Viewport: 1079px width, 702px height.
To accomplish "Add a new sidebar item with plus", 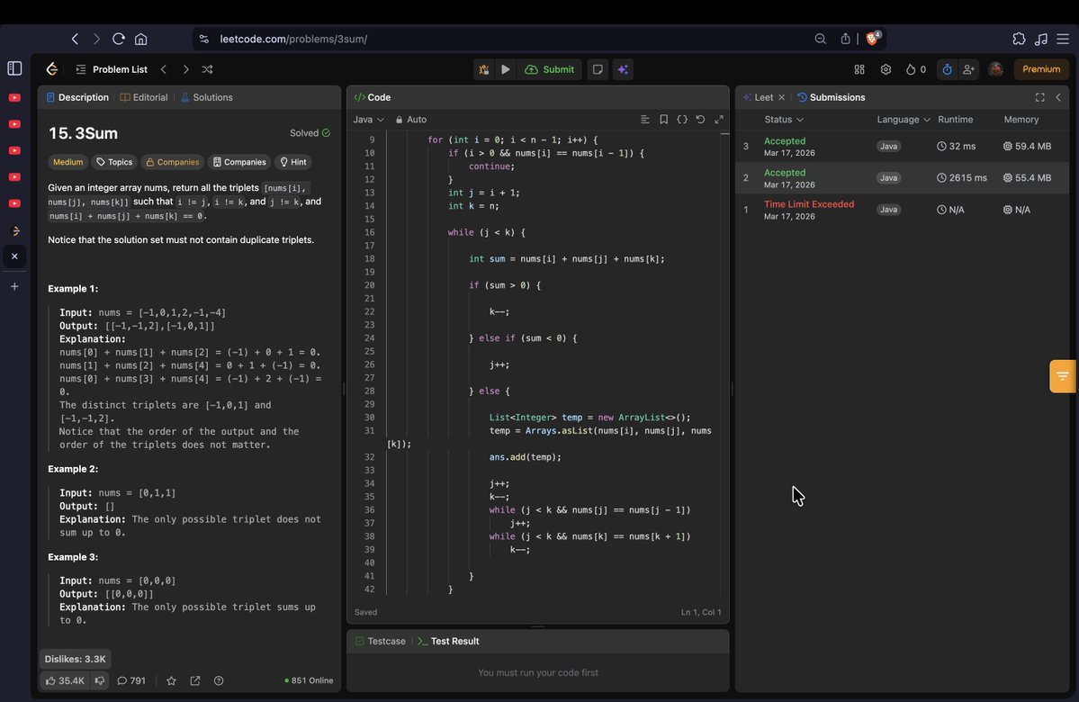I will tap(14, 286).
